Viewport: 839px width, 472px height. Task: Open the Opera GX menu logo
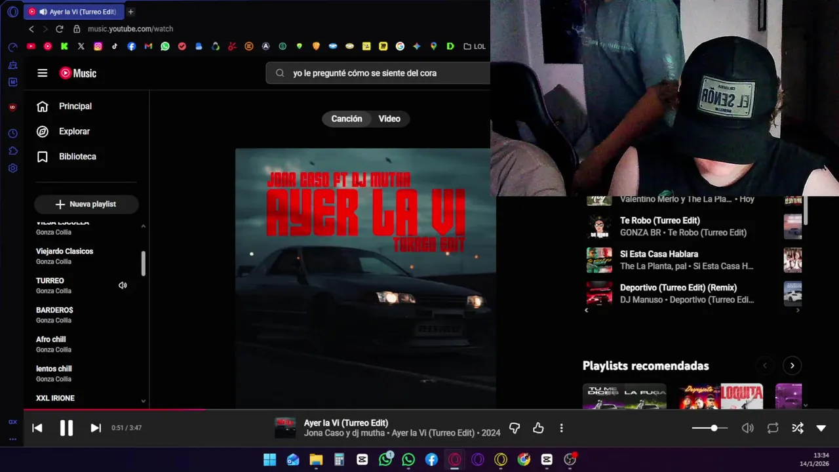[12, 12]
